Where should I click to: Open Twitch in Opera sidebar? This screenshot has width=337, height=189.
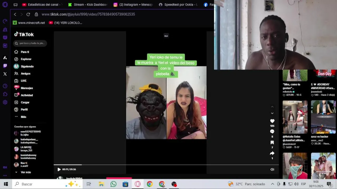coord(5,66)
